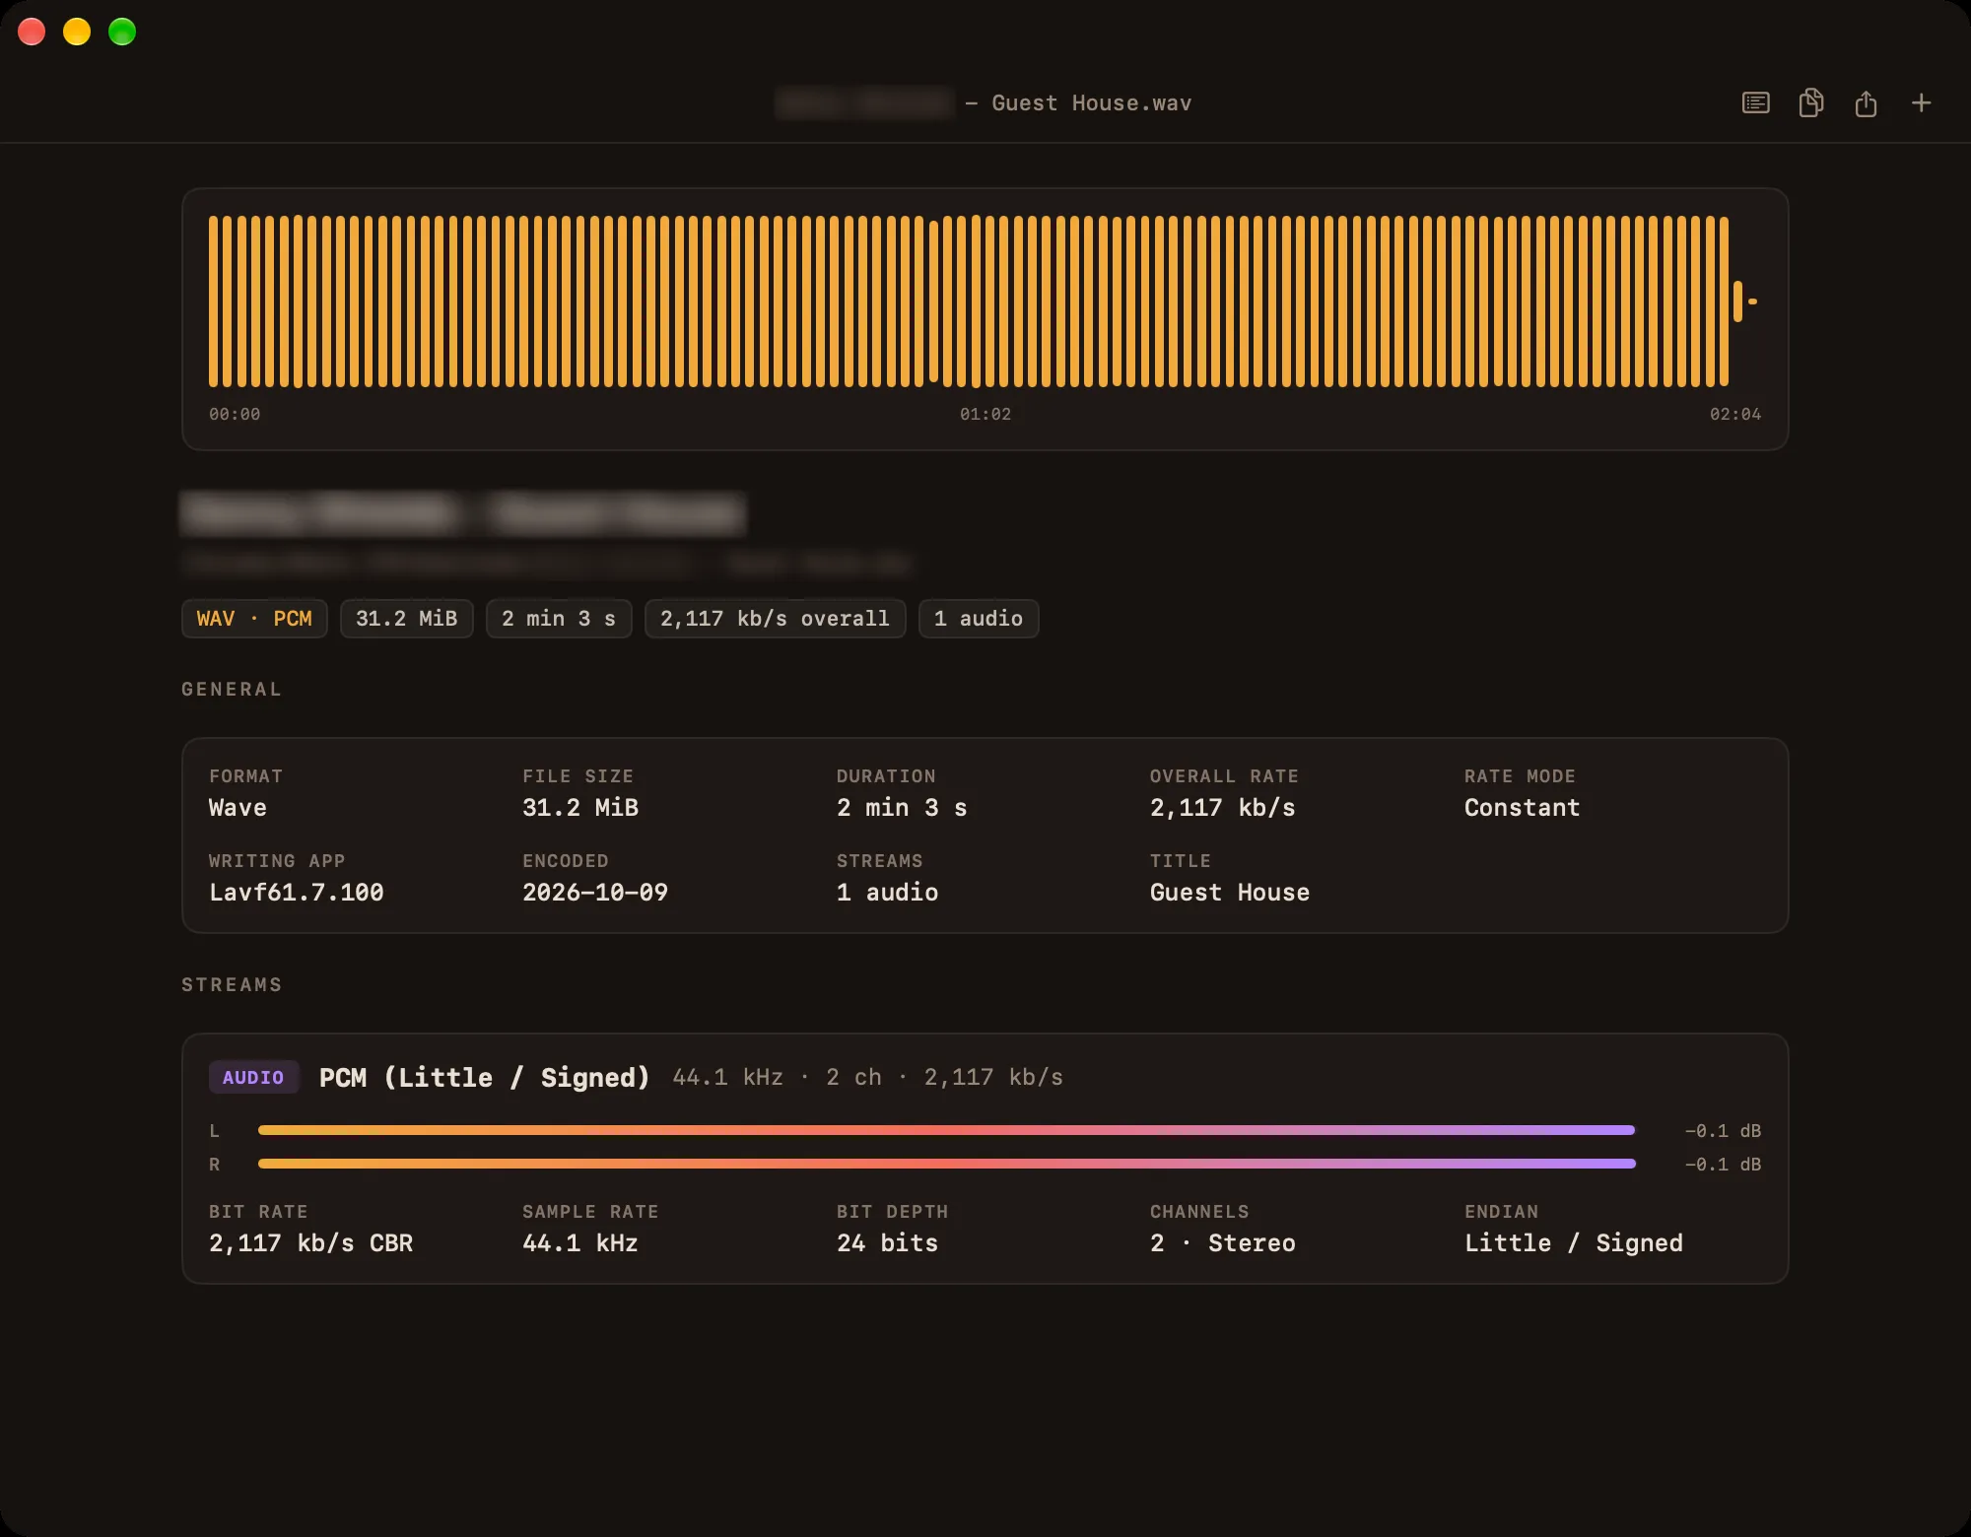
Task: Select the Rate Mode value Constant
Action: 1523,808
